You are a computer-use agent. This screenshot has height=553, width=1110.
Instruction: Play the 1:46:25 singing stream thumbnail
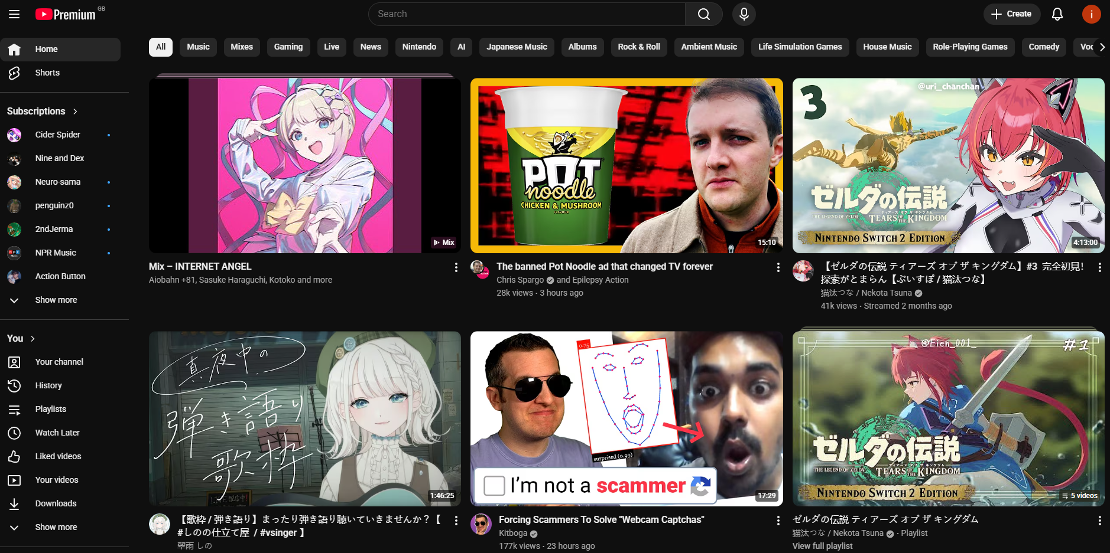[x=305, y=418]
